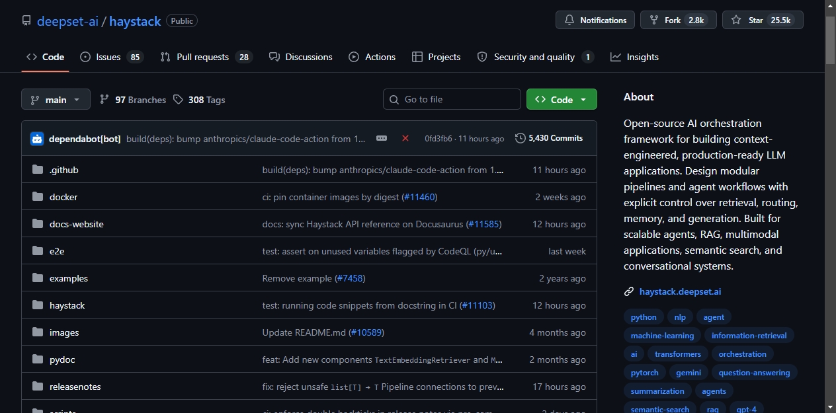Click the repository icon beside deepset-ai
This screenshot has width=836, height=413.
point(26,21)
